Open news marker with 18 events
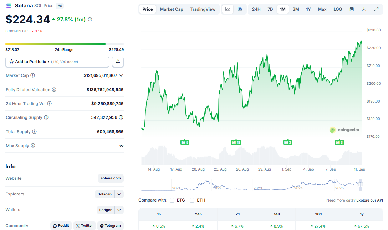 tap(236, 142)
